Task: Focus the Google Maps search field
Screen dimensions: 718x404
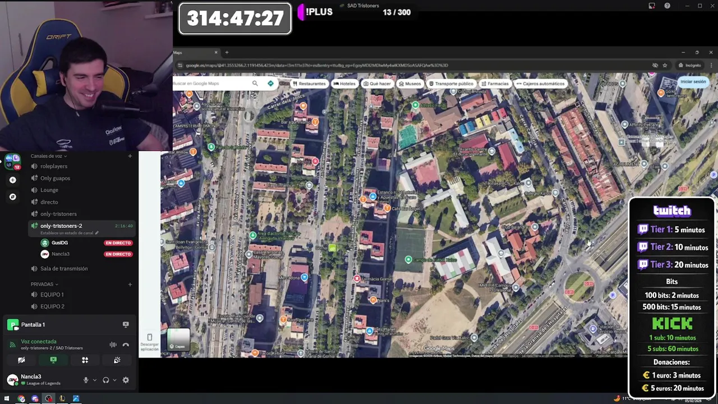Action: (210, 84)
